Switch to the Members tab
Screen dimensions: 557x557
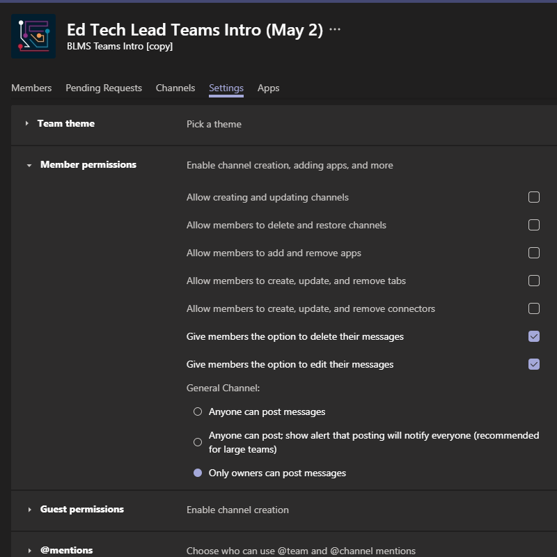click(x=31, y=88)
